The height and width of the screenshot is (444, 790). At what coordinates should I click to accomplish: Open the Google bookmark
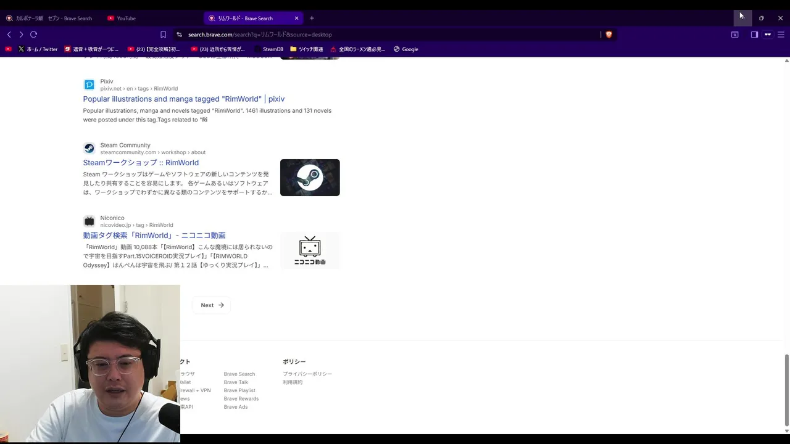406,49
